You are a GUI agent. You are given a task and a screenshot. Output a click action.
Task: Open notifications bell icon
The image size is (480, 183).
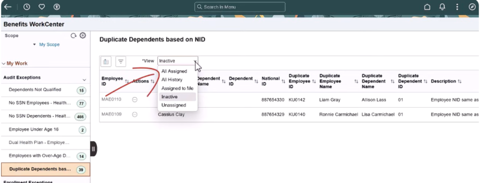[442, 7]
